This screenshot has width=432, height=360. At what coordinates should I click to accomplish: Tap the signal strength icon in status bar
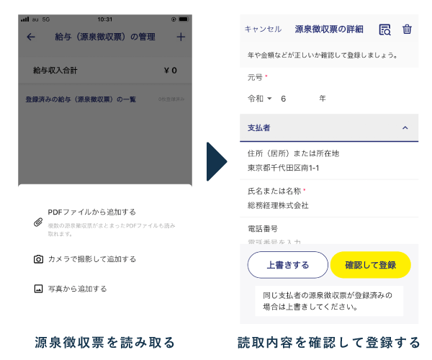tap(24, 19)
